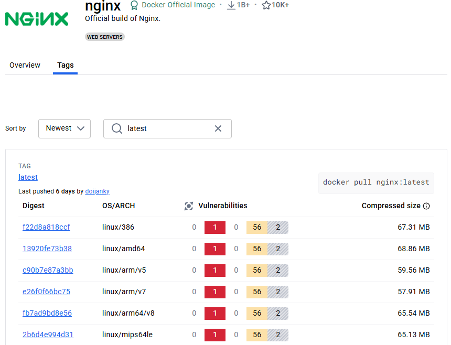This screenshot has width=451, height=345.
Task: Click the linux/386 OS/ARCH cell
Action: [x=118, y=227]
